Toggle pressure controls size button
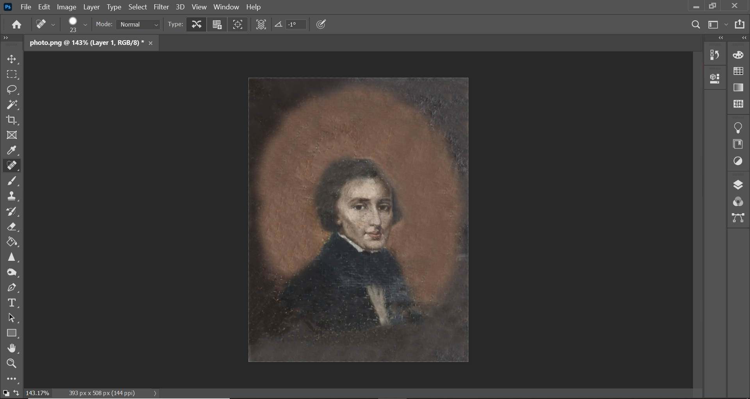Image resolution: width=750 pixels, height=399 pixels. 321,25
